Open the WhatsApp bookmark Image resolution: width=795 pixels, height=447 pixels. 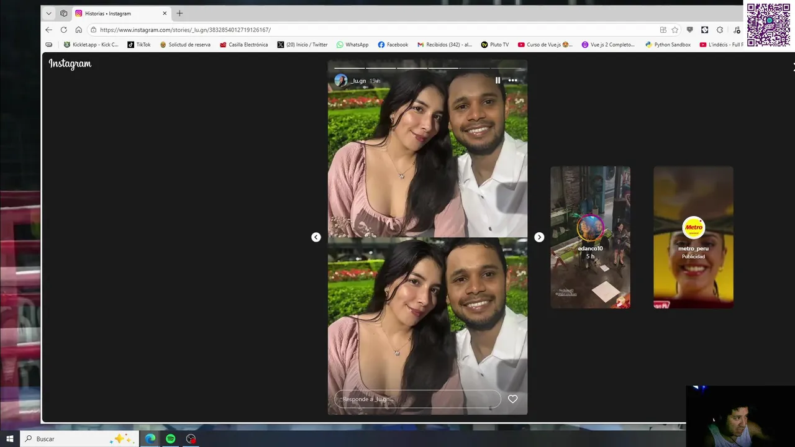(x=352, y=45)
